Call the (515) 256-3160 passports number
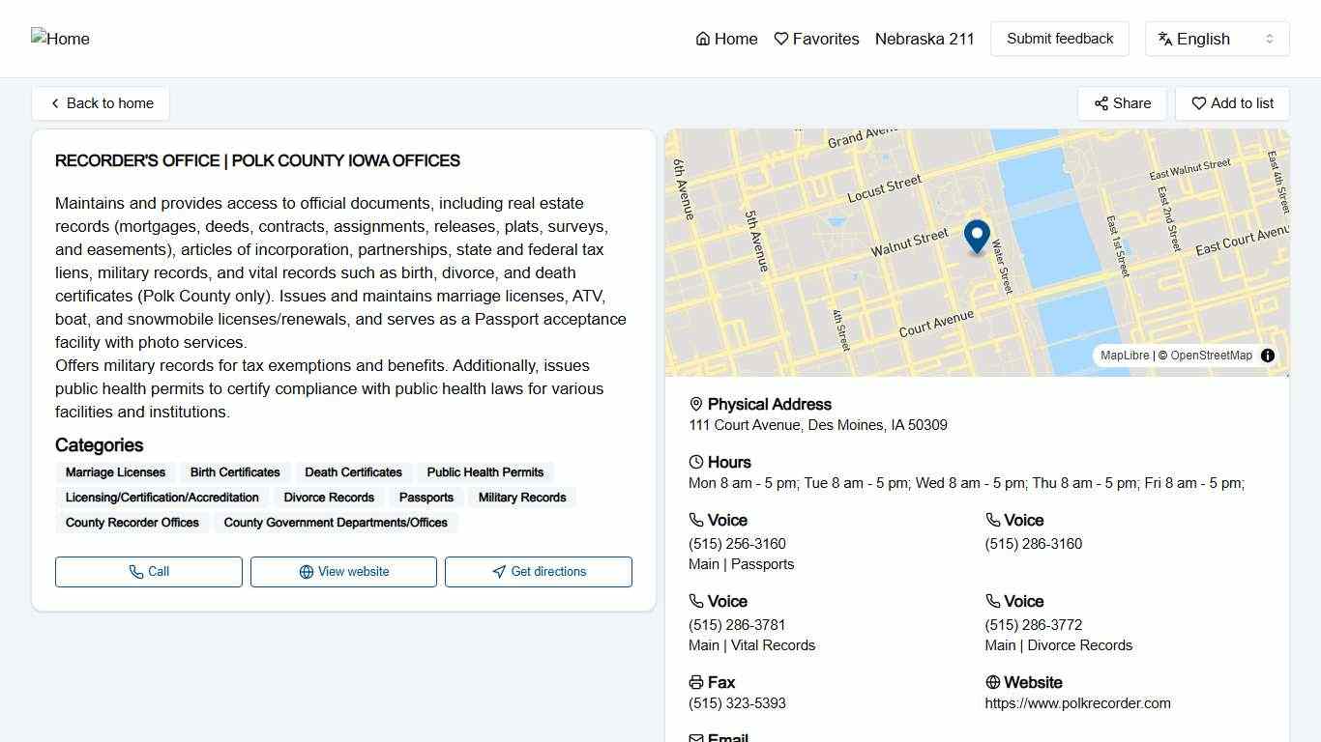This screenshot has width=1321, height=742. point(737,544)
